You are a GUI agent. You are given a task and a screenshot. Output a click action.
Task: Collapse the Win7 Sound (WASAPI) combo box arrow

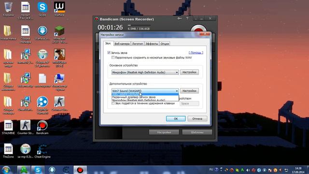click(177, 91)
